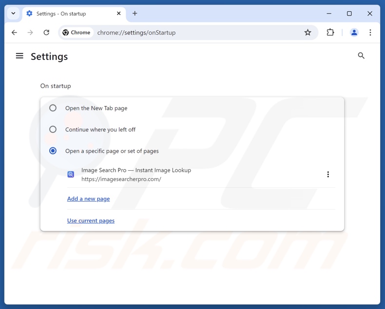Open the Chrome three-dot main menu
The image size is (385, 309).
370,33
